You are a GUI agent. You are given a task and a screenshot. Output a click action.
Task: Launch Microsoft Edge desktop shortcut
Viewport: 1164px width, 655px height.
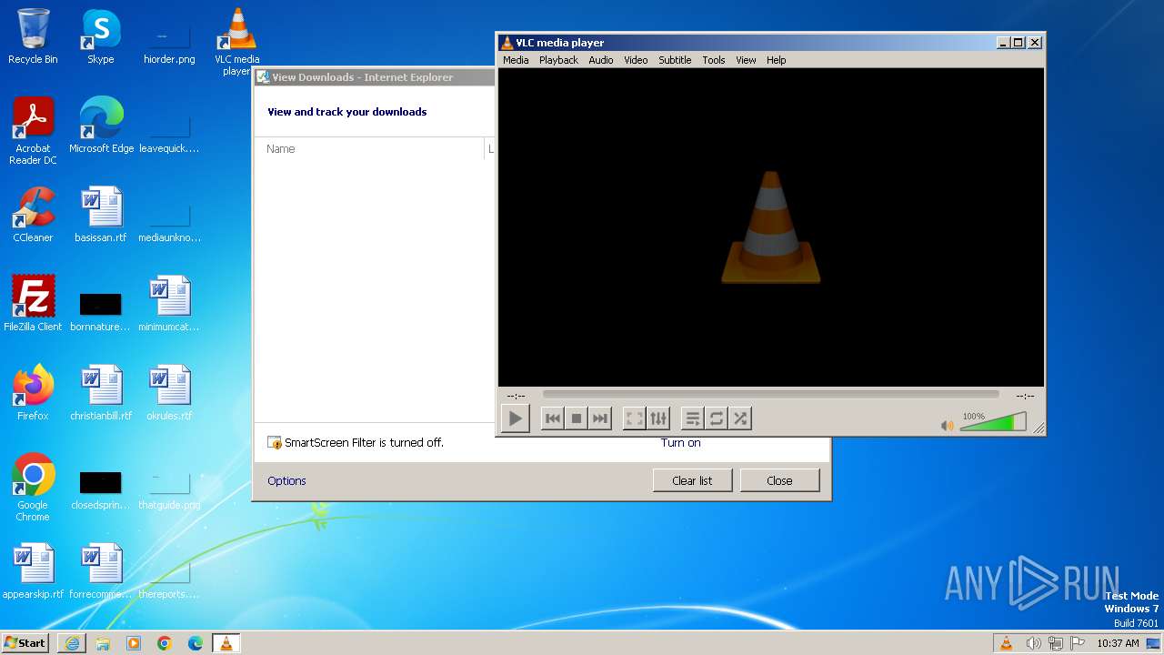(x=101, y=126)
